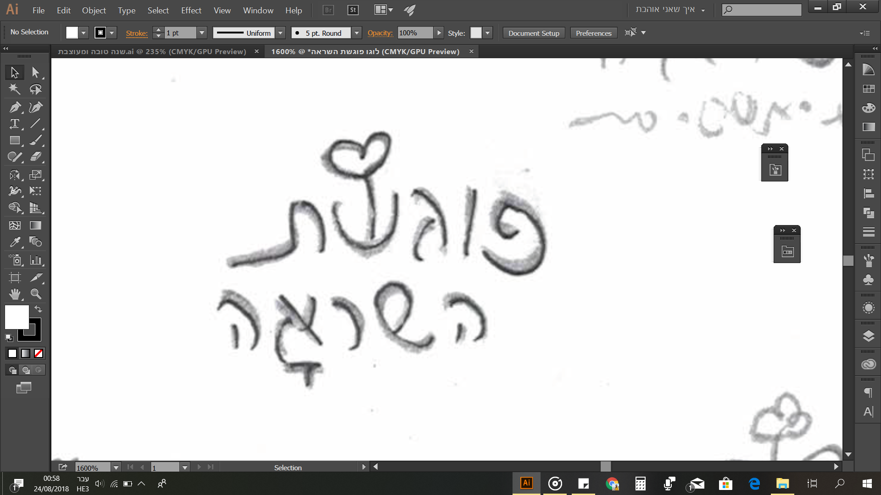Image resolution: width=881 pixels, height=495 pixels.
Task: Open the 5 pt. Round brush dropdown
Action: point(357,33)
